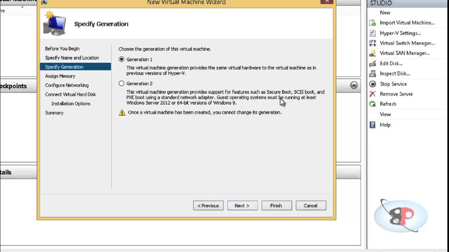Click the Previous button
Screen dimensions: 449x252
[x=208, y=206]
